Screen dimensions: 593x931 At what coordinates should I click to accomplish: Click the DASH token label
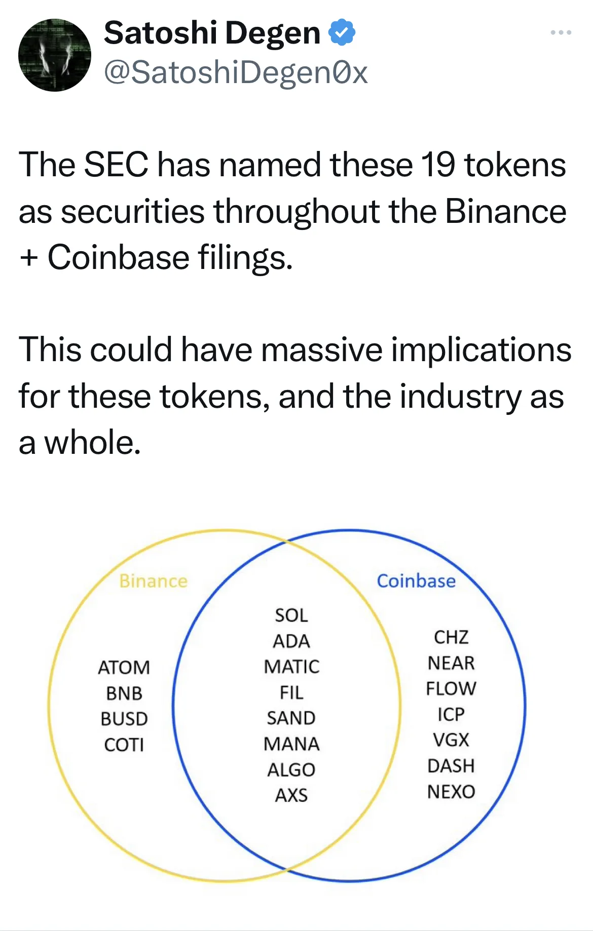pyautogui.click(x=452, y=766)
